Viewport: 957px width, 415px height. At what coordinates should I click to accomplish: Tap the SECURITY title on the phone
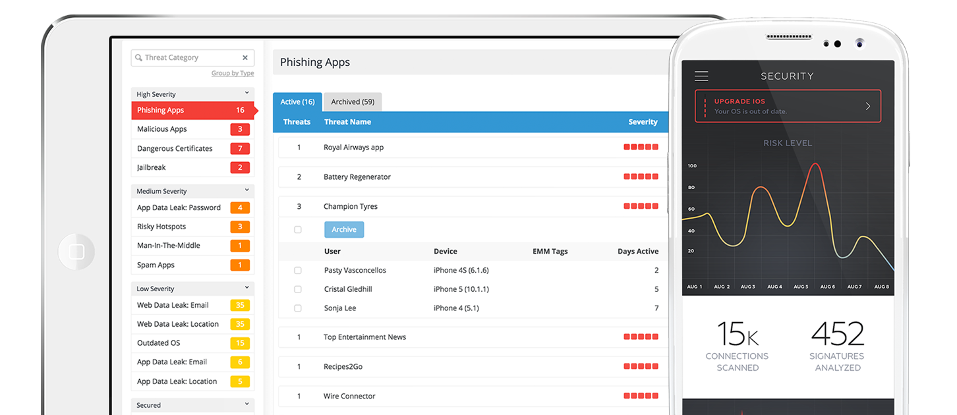[787, 76]
